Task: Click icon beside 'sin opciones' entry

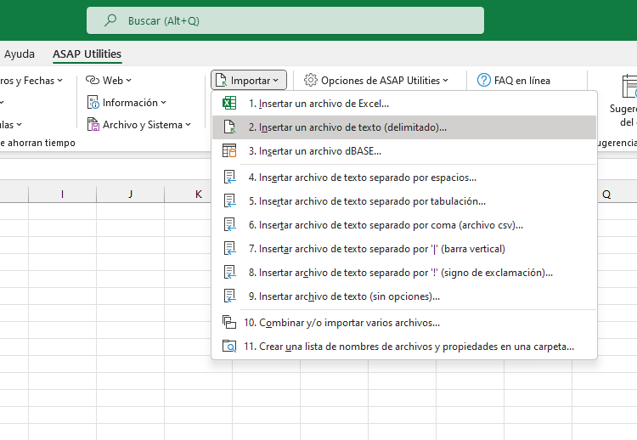Action: click(229, 296)
